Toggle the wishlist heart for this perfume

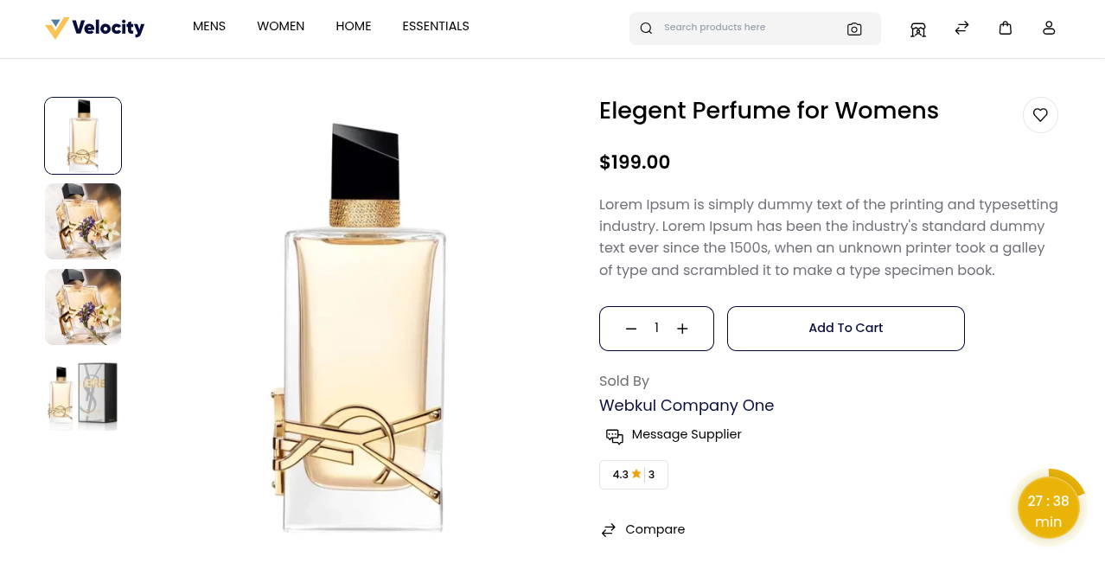click(x=1039, y=114)
